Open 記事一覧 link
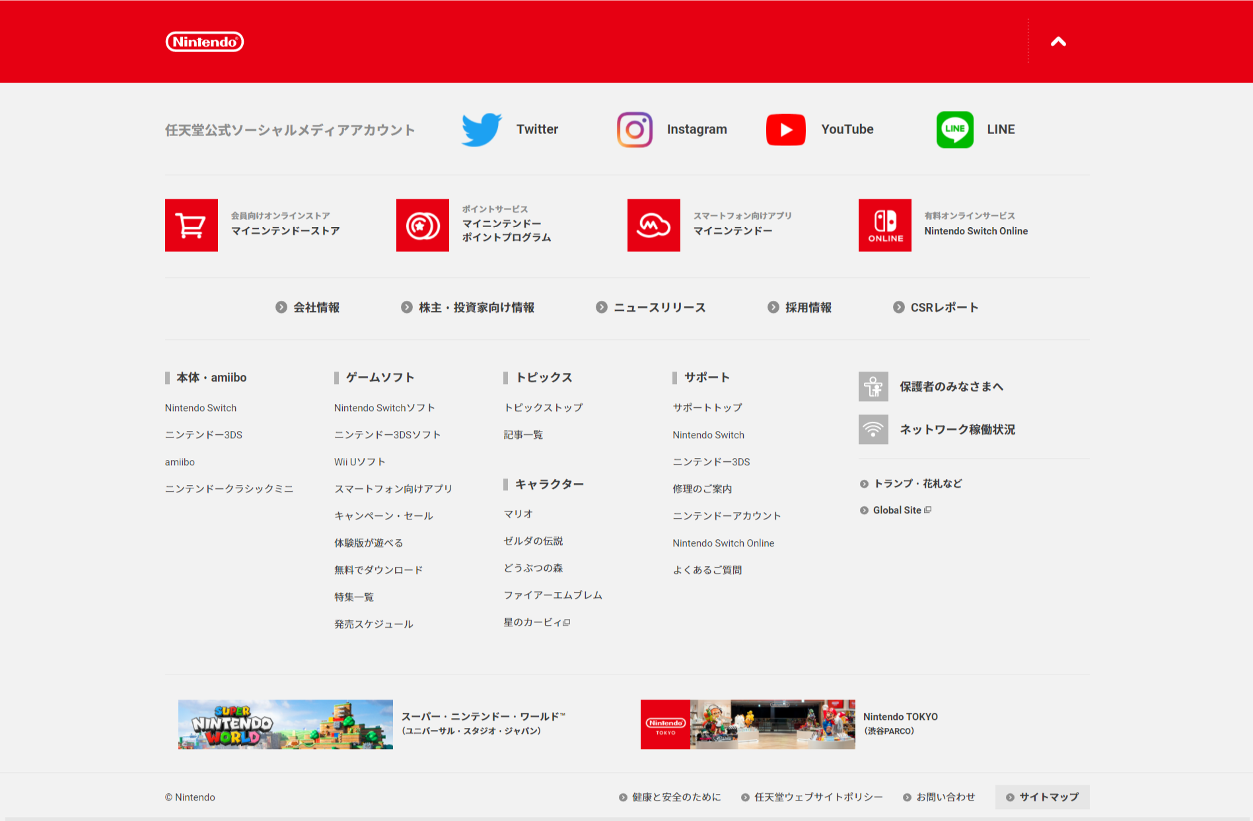The width and height of the screenshot is (1253, 821). click(x=523, y=435)
